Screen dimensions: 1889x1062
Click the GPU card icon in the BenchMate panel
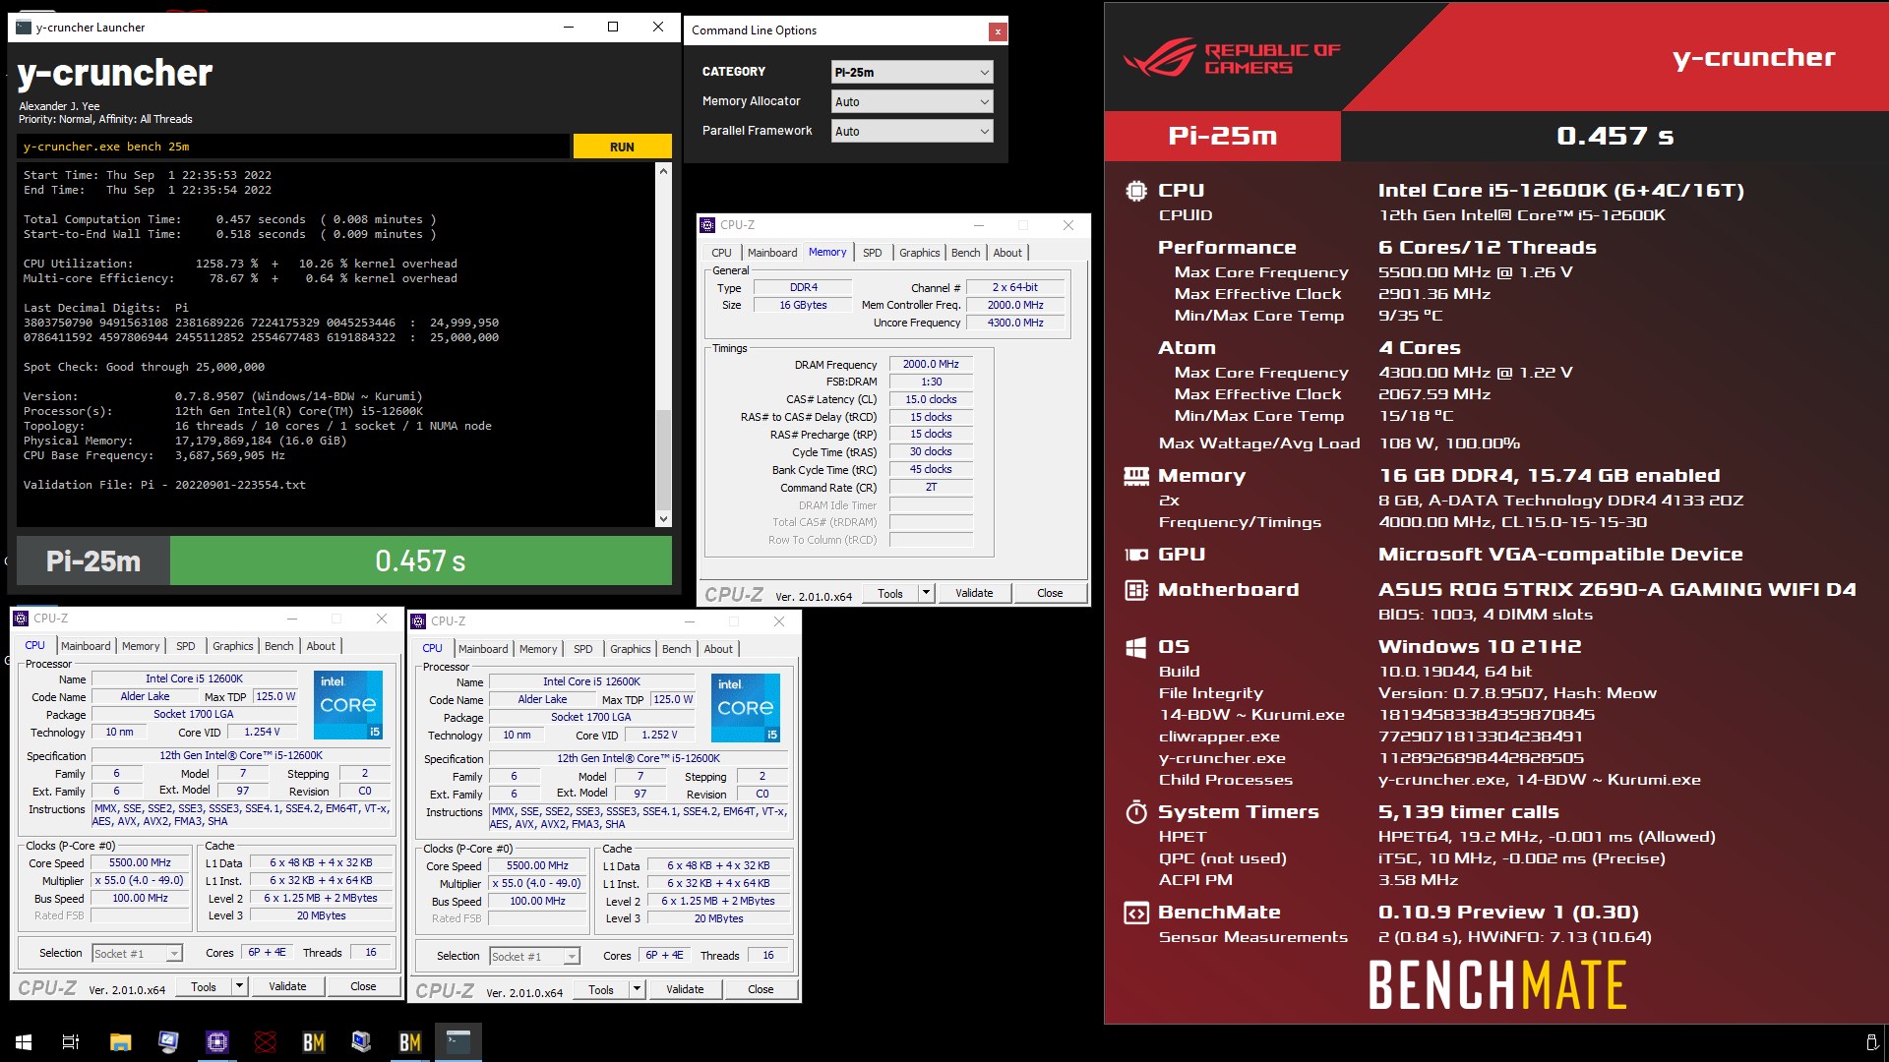pyautogui.click(x=1136, y=555)
